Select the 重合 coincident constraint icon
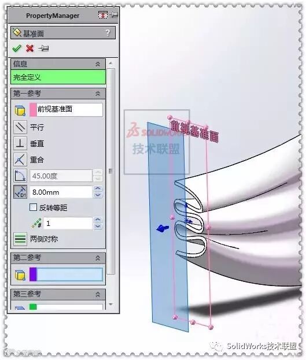Viewport: 306px width, 360px height. pos(20,159)
